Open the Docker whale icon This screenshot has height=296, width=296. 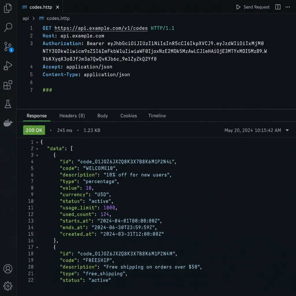(8, 123)
